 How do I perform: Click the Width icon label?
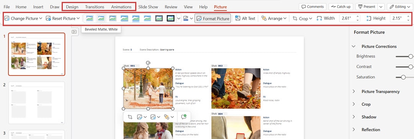319,18
